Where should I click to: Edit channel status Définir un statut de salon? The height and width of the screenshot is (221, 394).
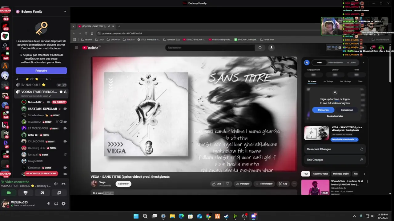(x=36, y=96)
